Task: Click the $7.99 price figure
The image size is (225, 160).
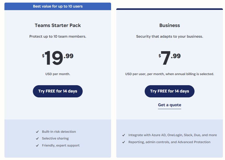Action: point(169,58)
